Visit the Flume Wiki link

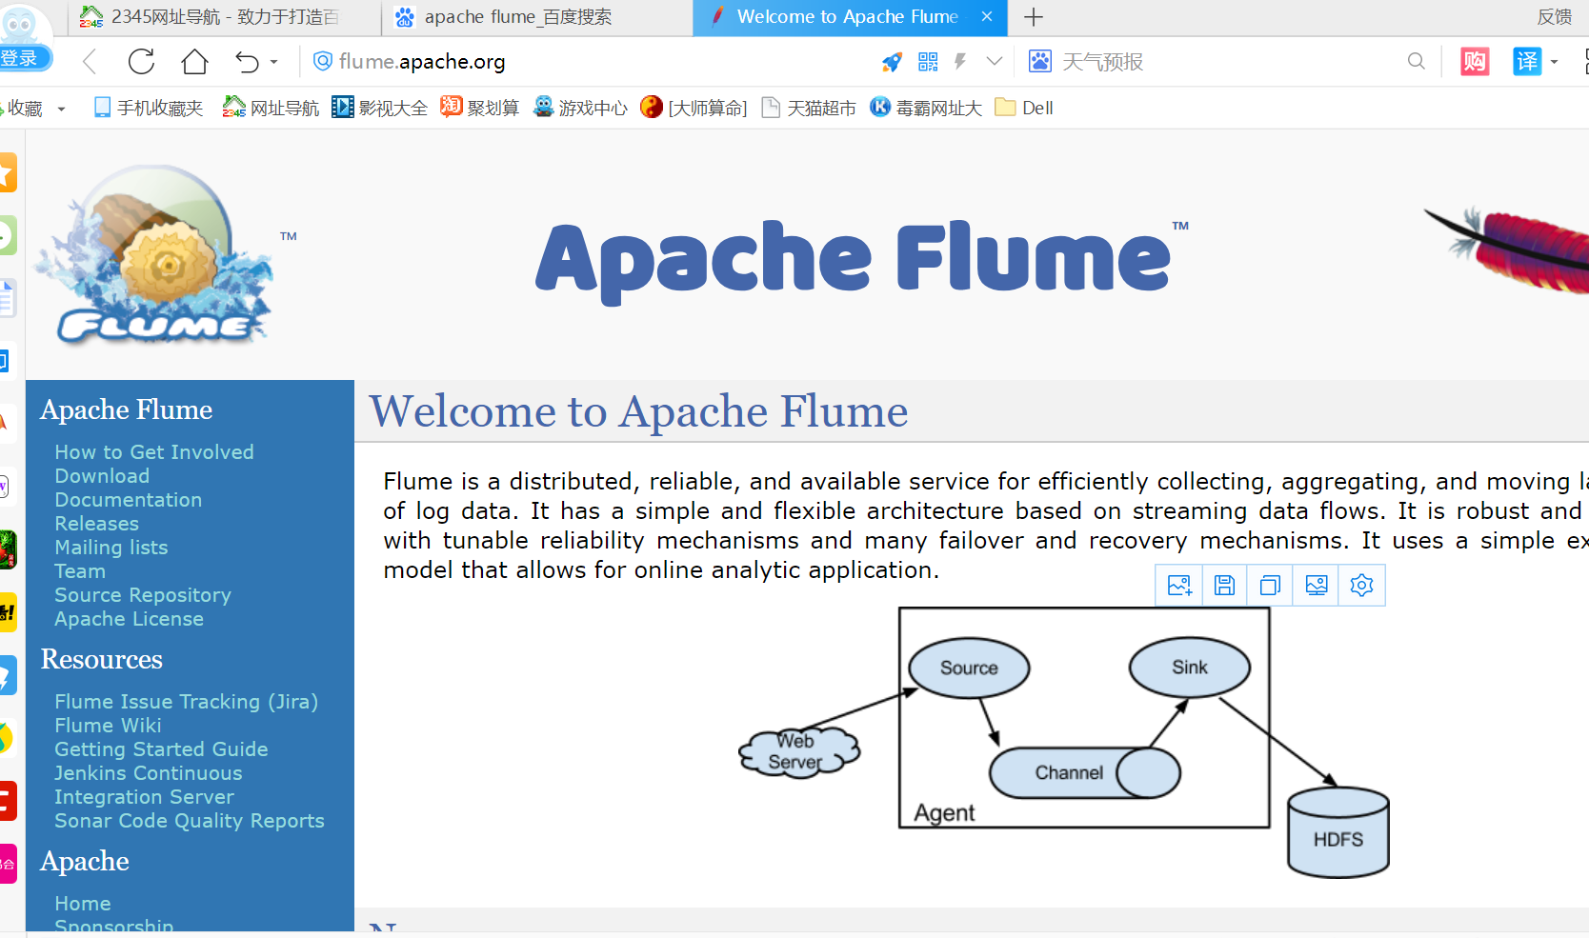(x=108, y=725)
